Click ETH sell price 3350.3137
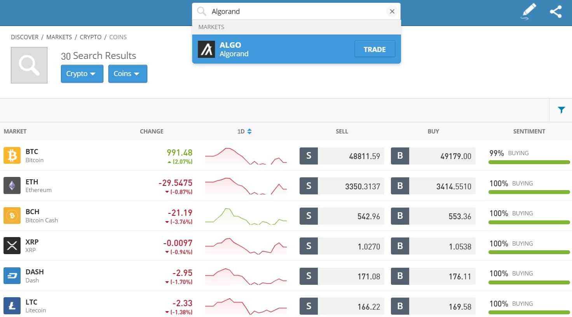Screen dimensions: 572x317 pos(363,187)
